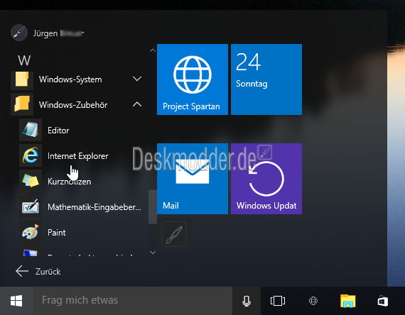This screenshot has height=315, width=405.
Task: Launch Internet Explorer from the list
Action: pyautogui.click(x=81, y=155)
